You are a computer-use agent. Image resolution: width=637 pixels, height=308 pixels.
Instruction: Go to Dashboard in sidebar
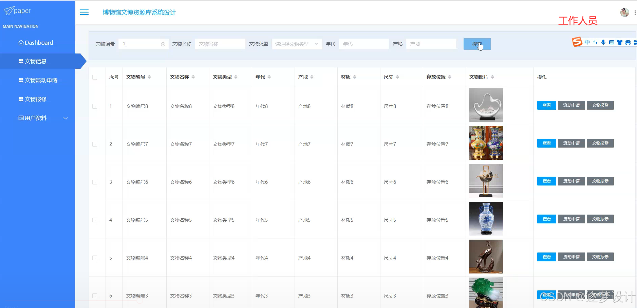[37, 43]
